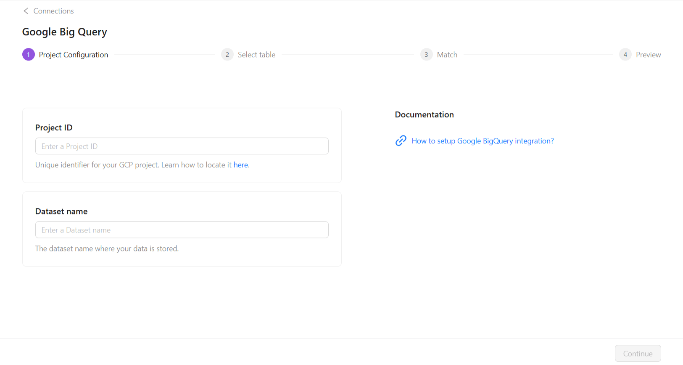Screen dimensions: 683x365
Task: Click the 'Project ID' field heading
Action: point(54,127)
